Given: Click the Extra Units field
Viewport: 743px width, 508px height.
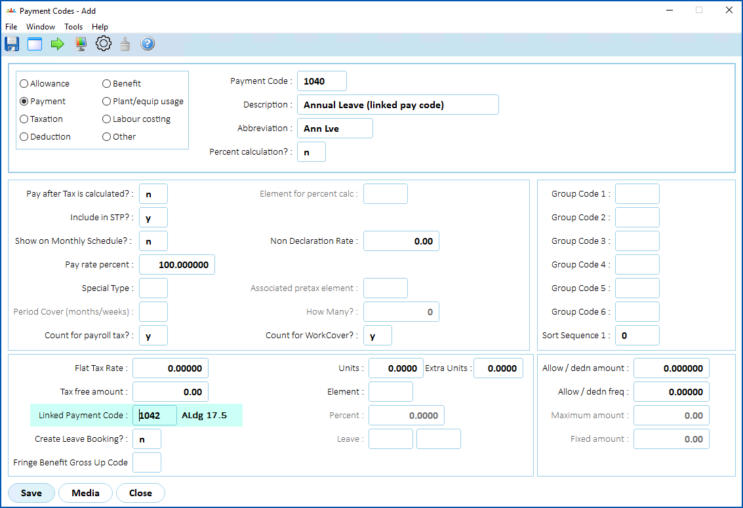Looking at the screenshot, I should [498, 368].
